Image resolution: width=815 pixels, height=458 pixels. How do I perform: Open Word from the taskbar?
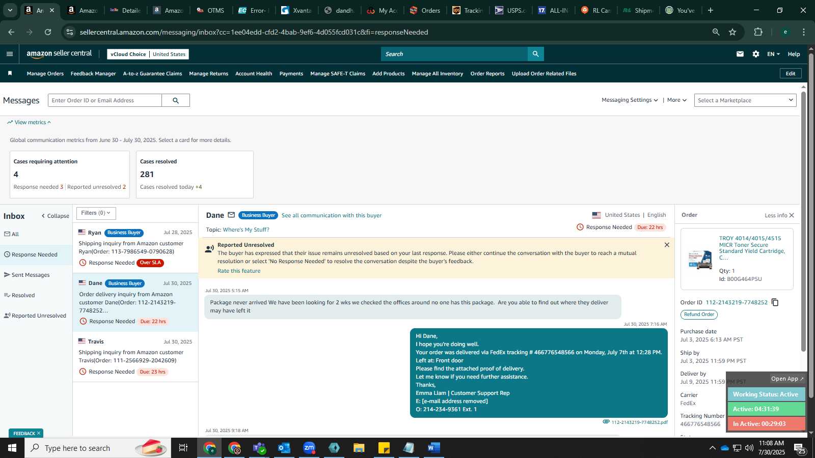[434, 448]
